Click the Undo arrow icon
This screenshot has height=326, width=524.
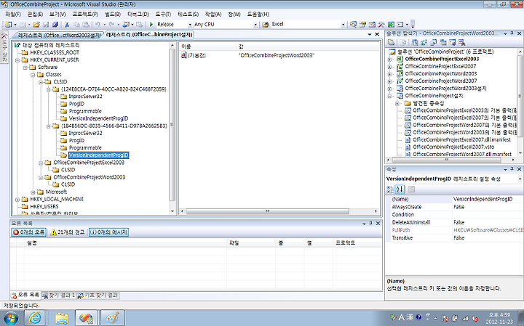pyautogui.click(x=98, y=25)
